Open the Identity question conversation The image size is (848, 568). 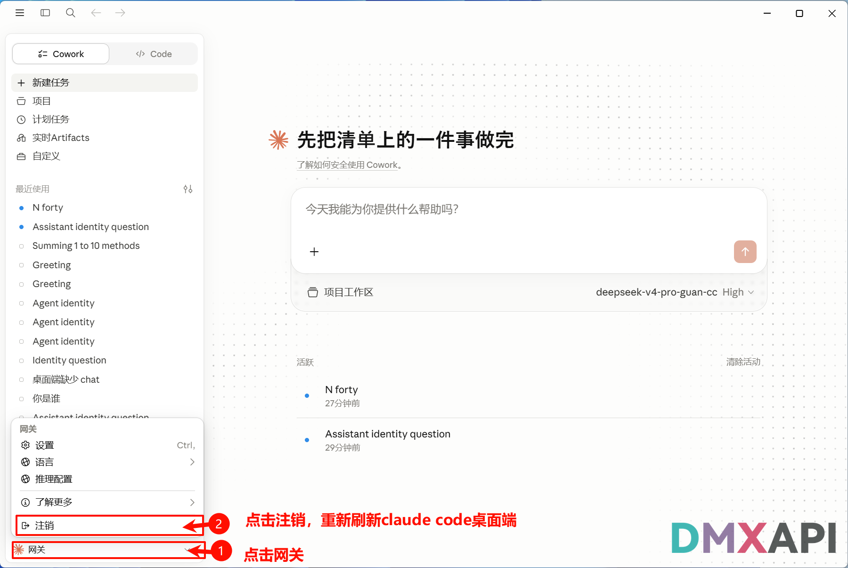[x=105, y=360]
